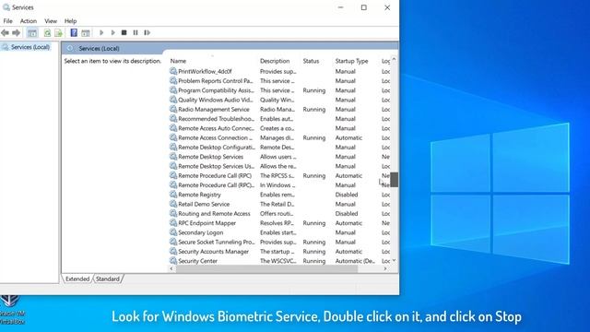Click the horizontal scrollbar left arrow
Screen dimensions: 590x332
171,268
